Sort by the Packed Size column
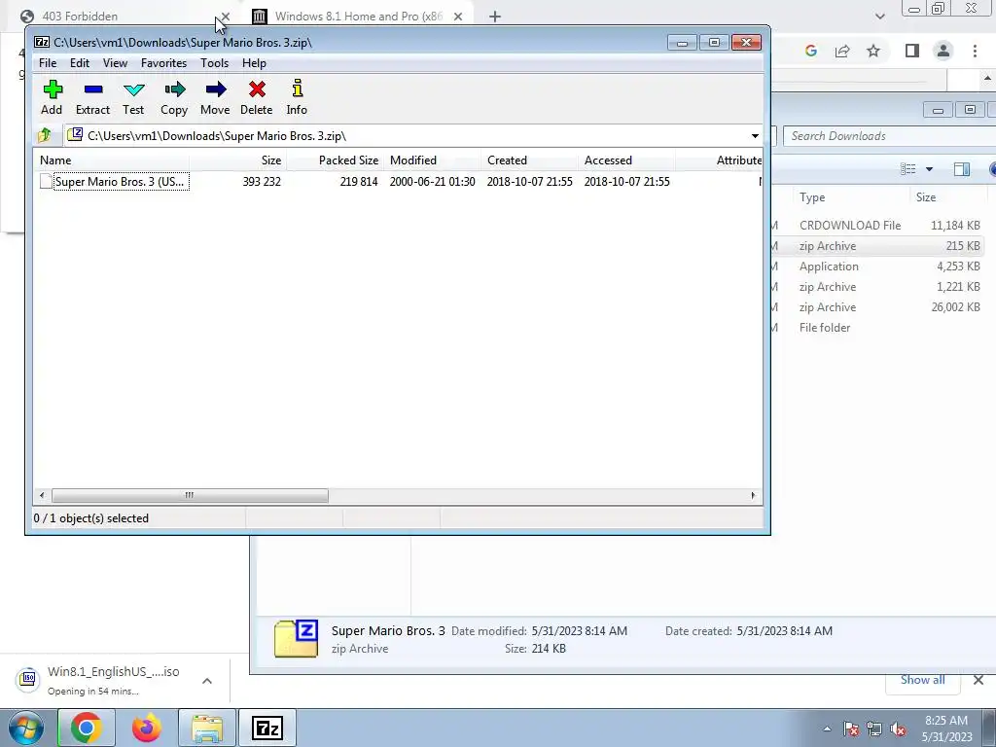Image resolution: width=996 pixels, height=747 pixels. (x=336, y=160)
